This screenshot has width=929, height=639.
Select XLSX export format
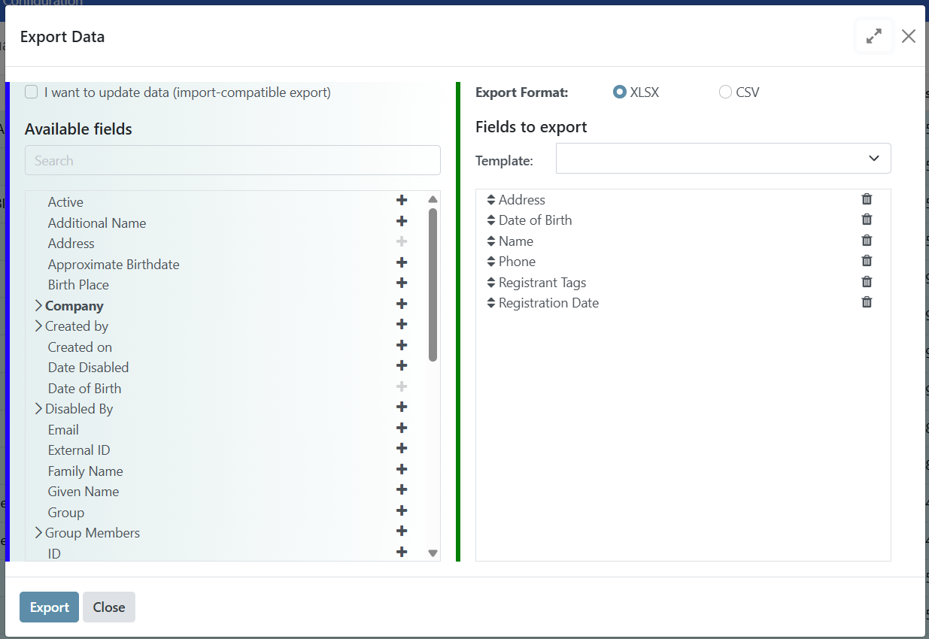coord(618,91)
